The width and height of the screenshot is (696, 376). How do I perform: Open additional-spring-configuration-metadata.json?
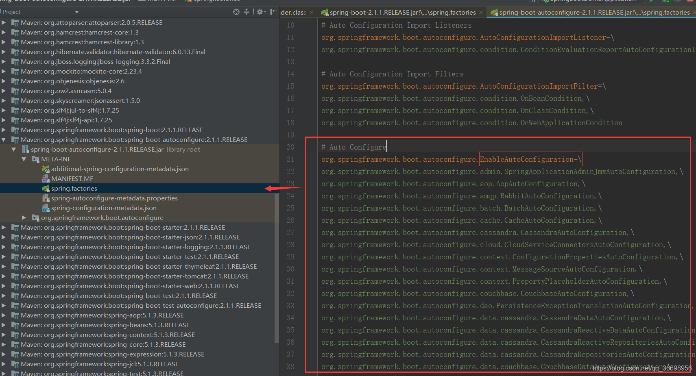coord(120,169)
